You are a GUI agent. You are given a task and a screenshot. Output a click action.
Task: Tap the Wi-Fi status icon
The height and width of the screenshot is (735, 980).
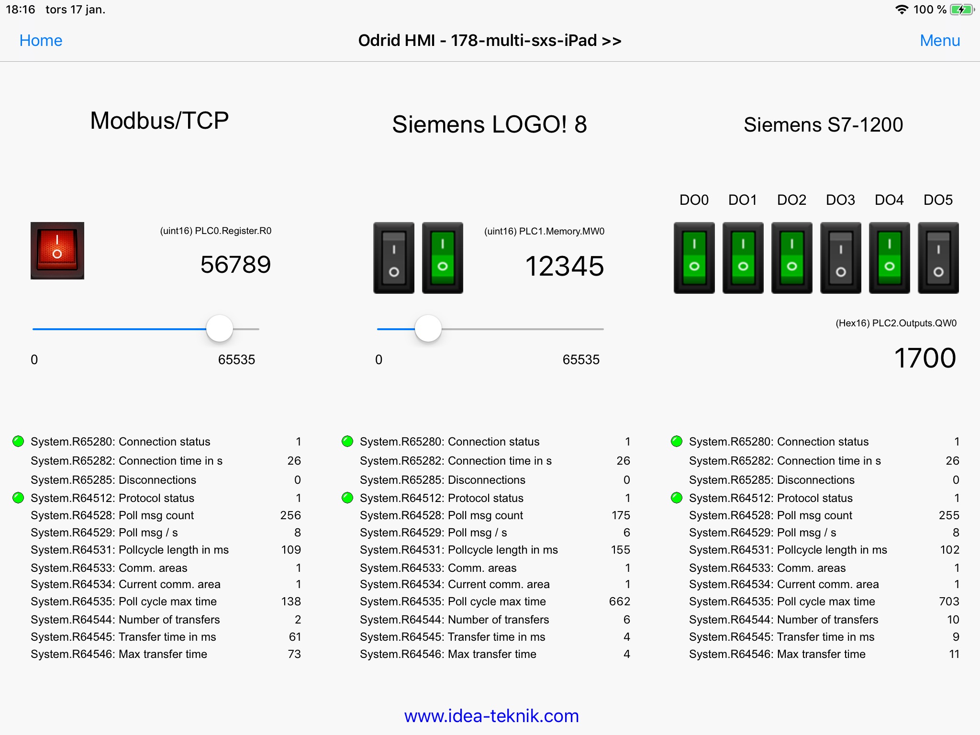[x=902, y=10]
